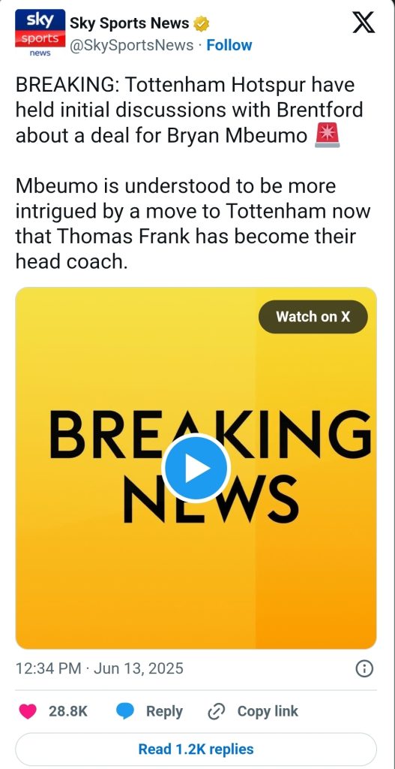The height and width of the screenshot is (769, 395).
Task: Open the @SkySportsNews handle
Action: (x=132, y=45)
